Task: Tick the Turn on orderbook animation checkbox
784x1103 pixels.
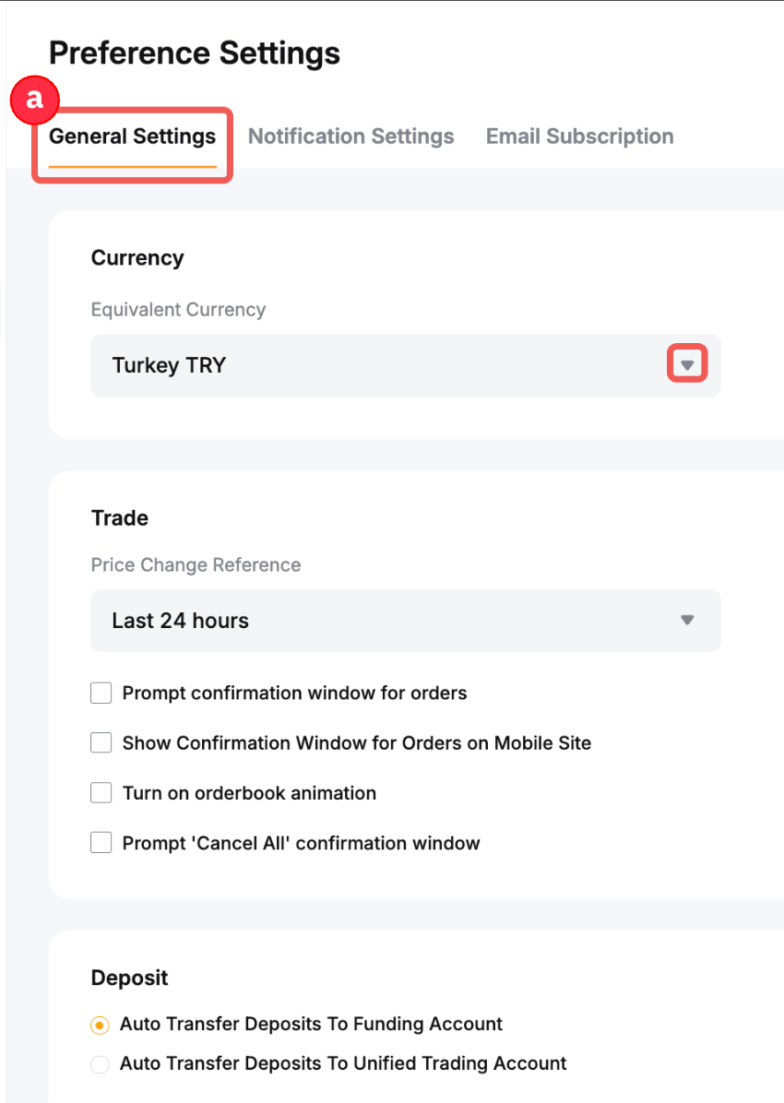Action: pyautogui.click(x=101, y=792)
